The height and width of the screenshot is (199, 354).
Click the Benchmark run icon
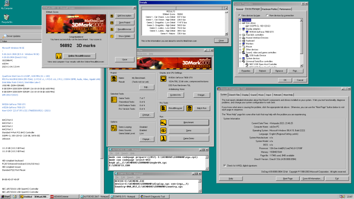163,122
